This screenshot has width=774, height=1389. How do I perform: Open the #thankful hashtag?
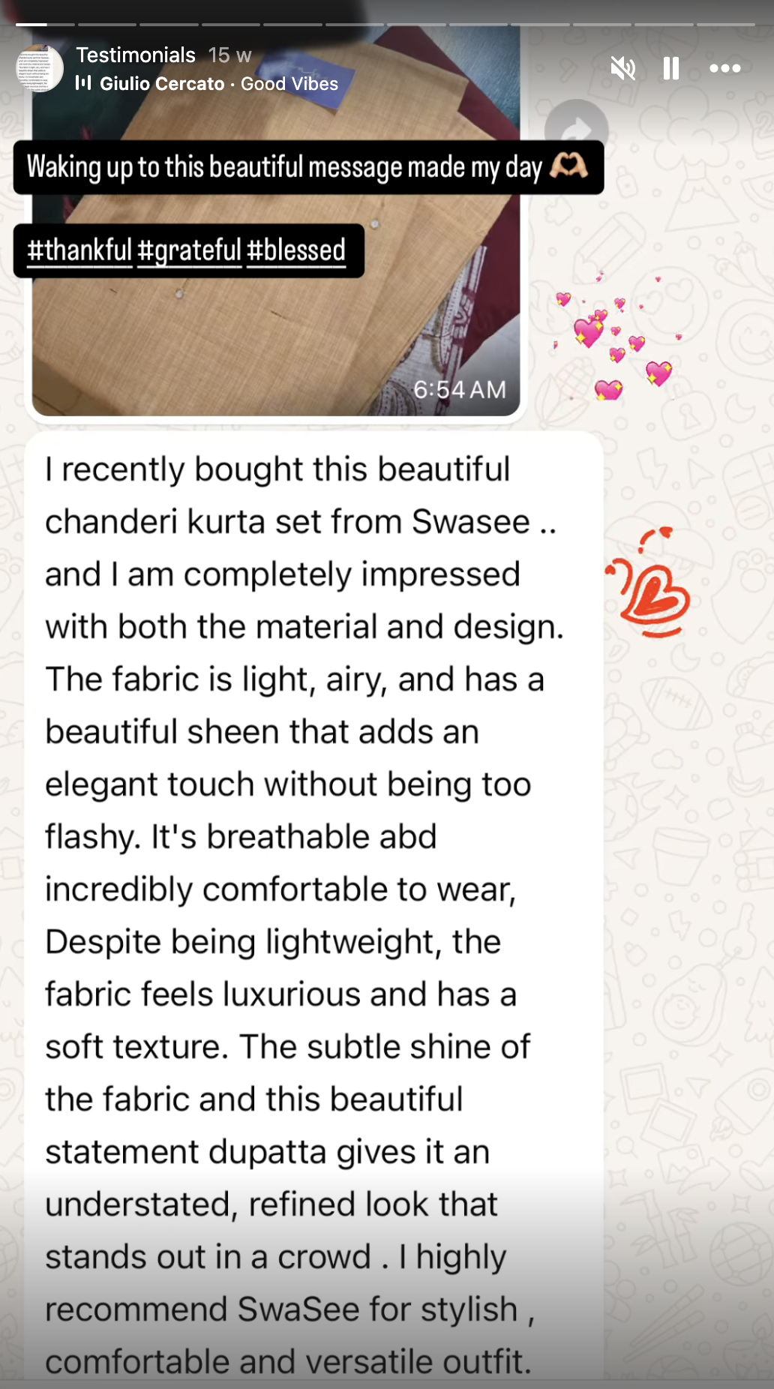coord(79,250)
